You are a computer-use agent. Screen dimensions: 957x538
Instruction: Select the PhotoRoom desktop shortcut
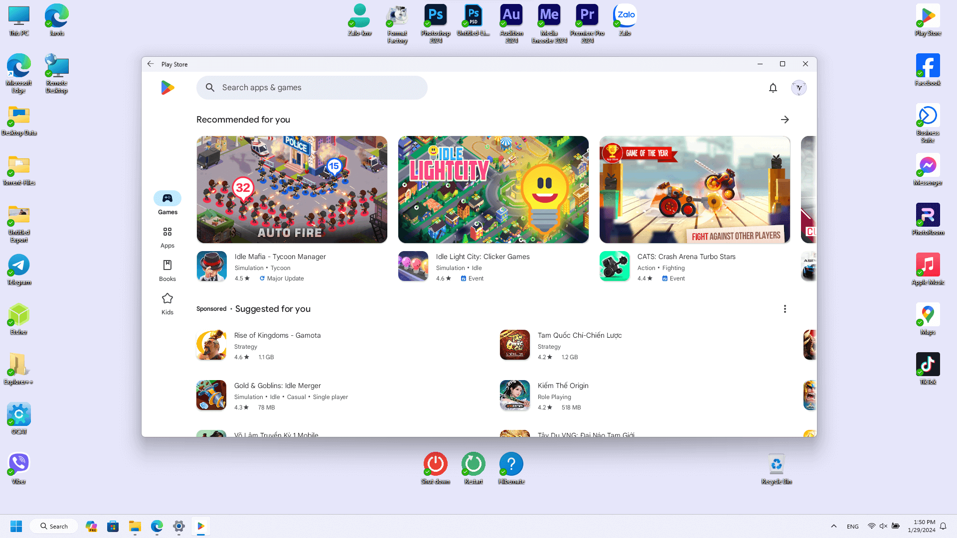click(x=928, y=220)
